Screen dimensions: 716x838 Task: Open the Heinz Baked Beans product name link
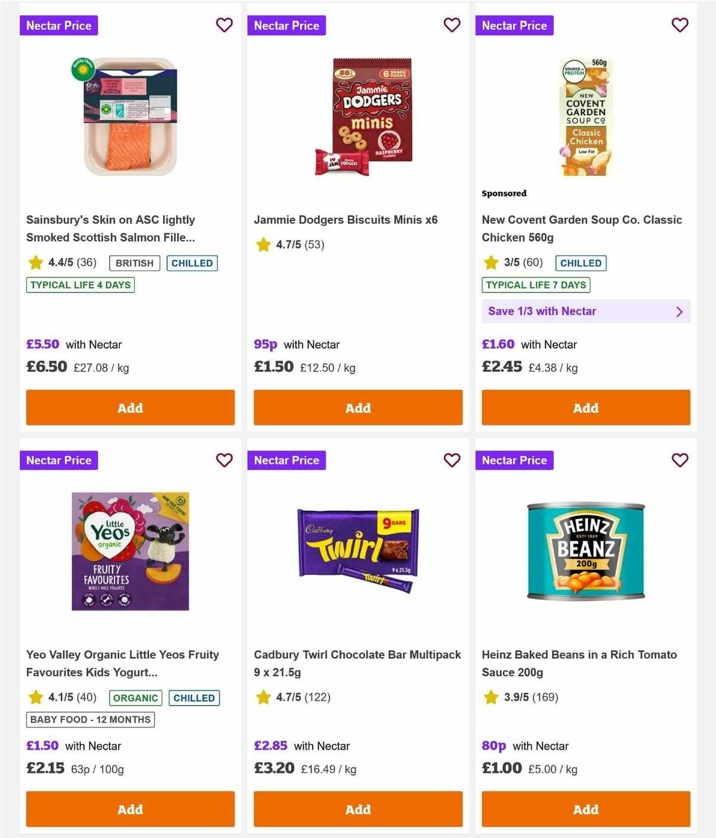[x=579, y=663]
